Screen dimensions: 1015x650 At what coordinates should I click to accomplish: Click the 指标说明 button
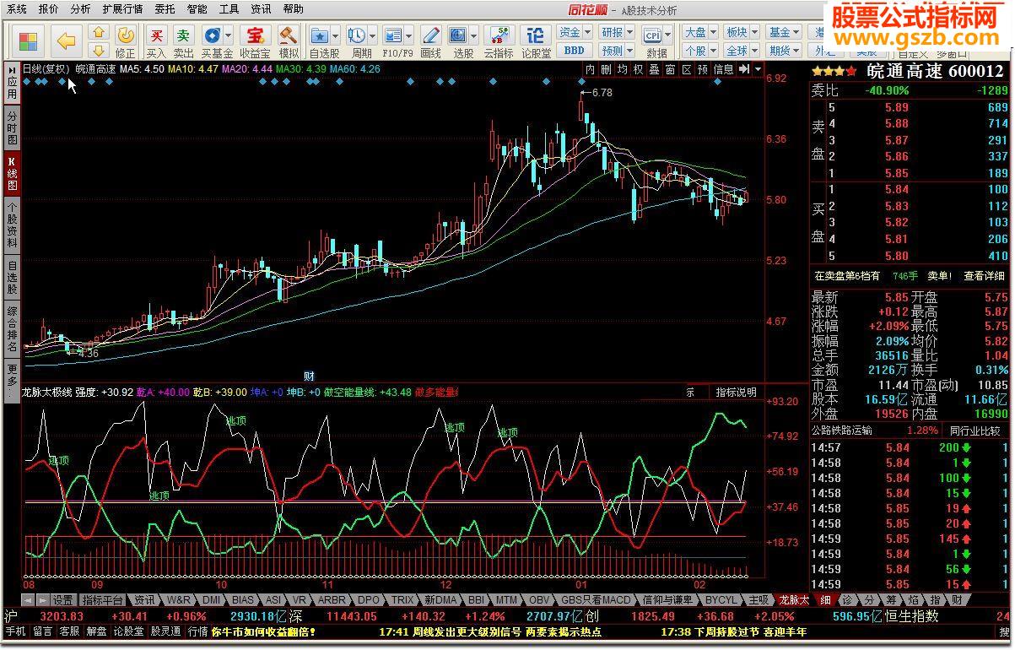pyautogui.click(x=737, y=393)
